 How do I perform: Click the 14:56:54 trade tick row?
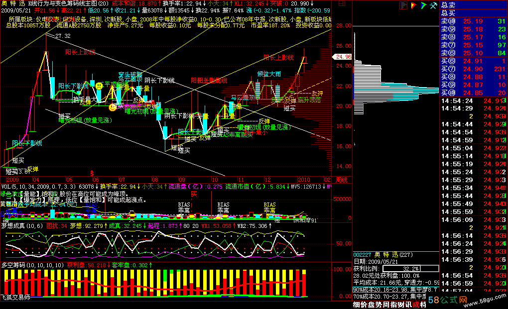[x=474, y=276]
